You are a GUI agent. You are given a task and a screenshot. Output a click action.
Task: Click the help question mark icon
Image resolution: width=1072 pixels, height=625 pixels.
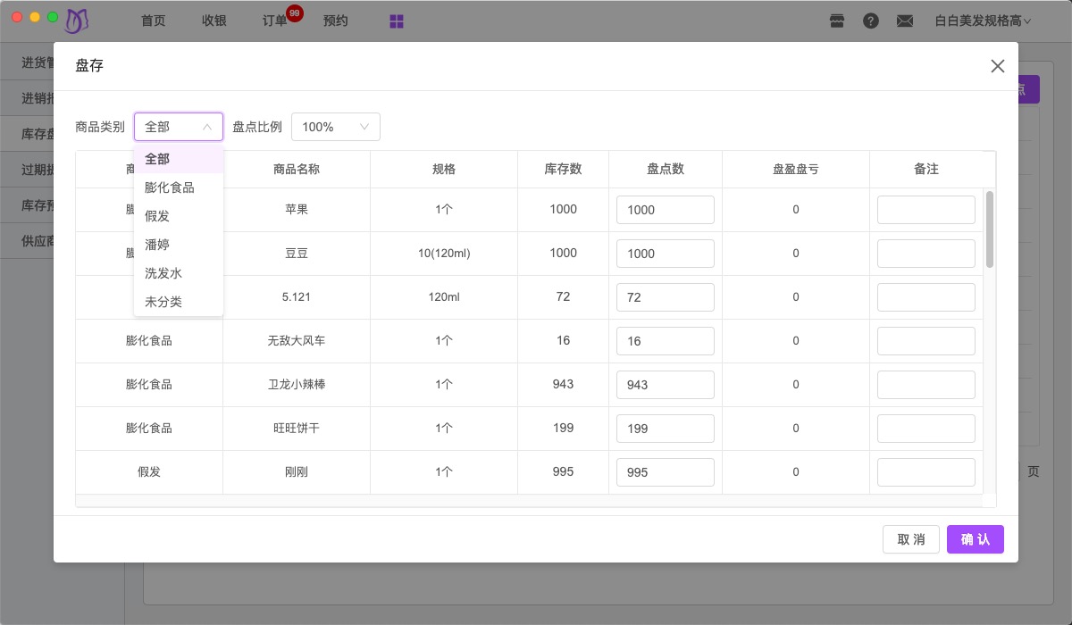click(871, 21)
